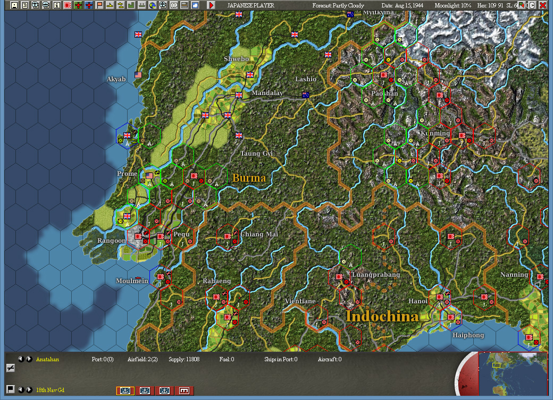The image size is (553, 400).
Task: Click the Date: Aug 15, 1944 text
Action: [x=403, y=5]
